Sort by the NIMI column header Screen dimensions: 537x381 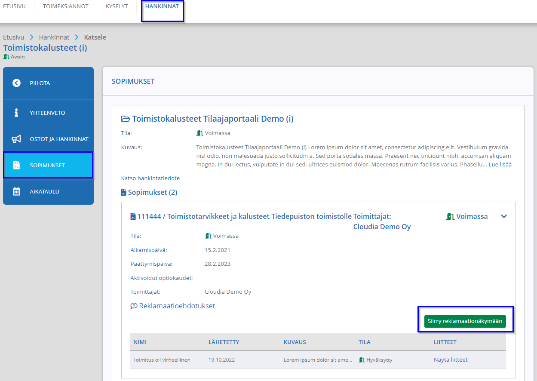coord(140,342)
